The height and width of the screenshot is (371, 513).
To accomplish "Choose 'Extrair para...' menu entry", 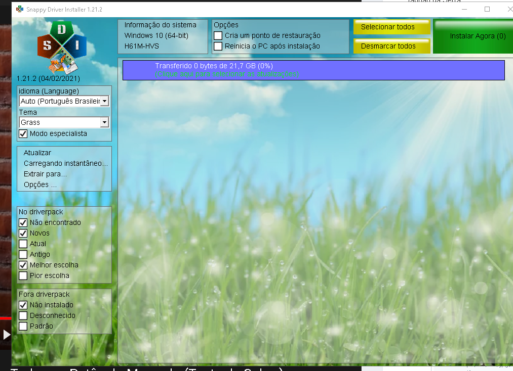I will coord(45,174).
